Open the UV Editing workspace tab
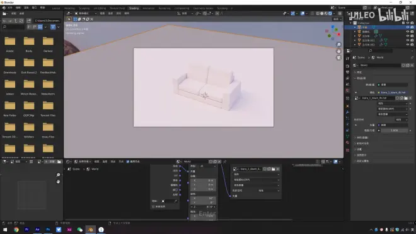Screen dimensions: 416x234 tap(100, 8)
